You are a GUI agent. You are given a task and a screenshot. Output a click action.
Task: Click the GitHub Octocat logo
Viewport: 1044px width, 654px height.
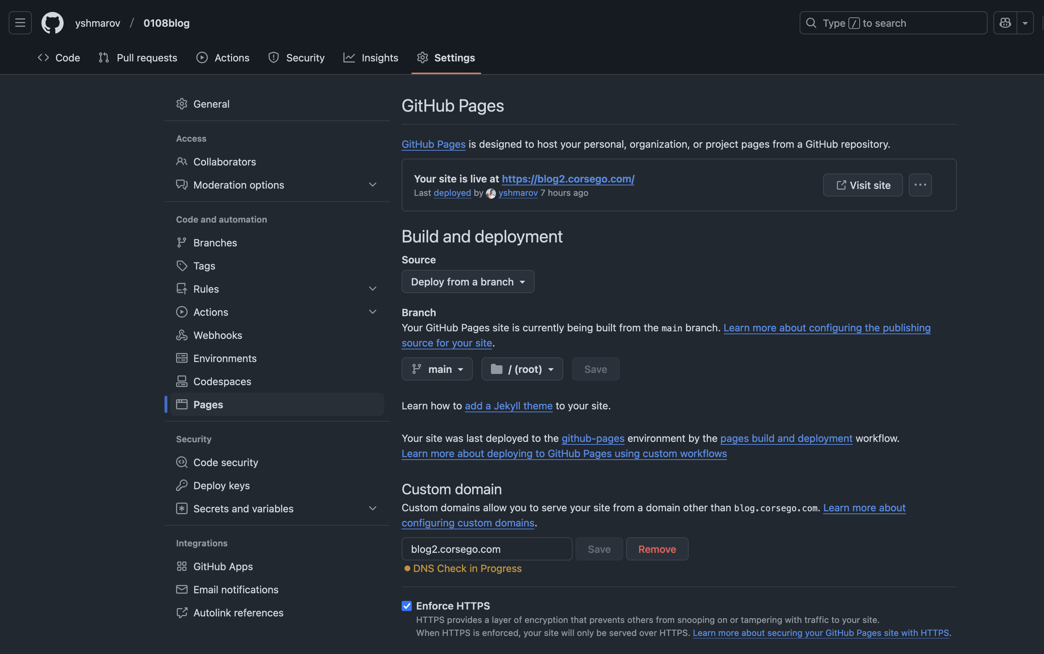(52, 23)
